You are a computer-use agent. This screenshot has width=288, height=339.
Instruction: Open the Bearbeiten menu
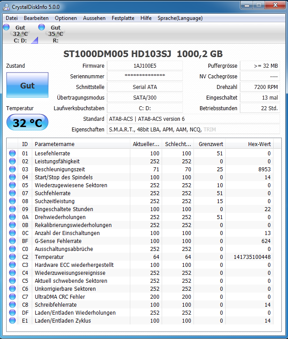click(x=36, y=18)
